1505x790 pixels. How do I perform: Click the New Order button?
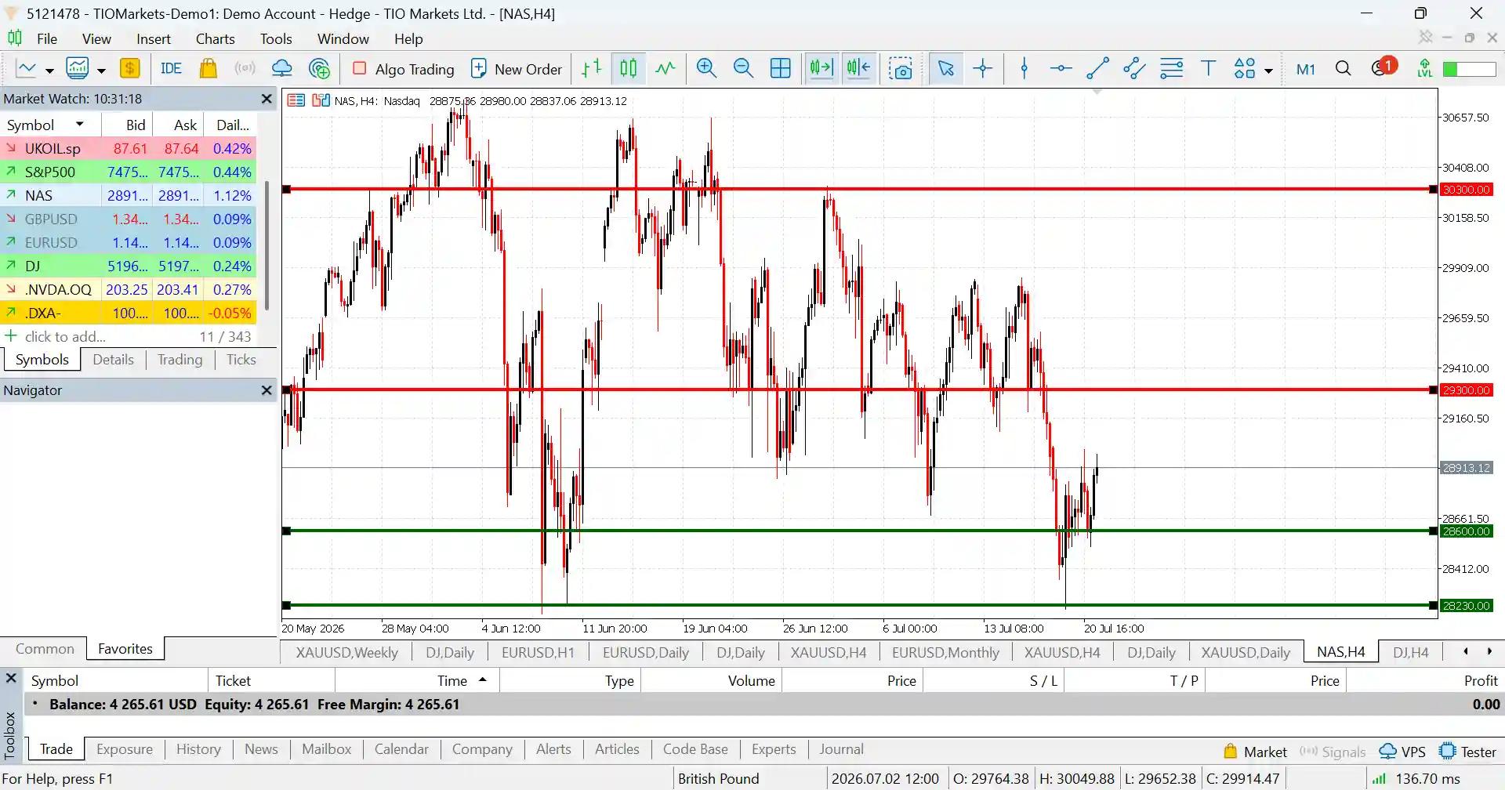(517, 69)
